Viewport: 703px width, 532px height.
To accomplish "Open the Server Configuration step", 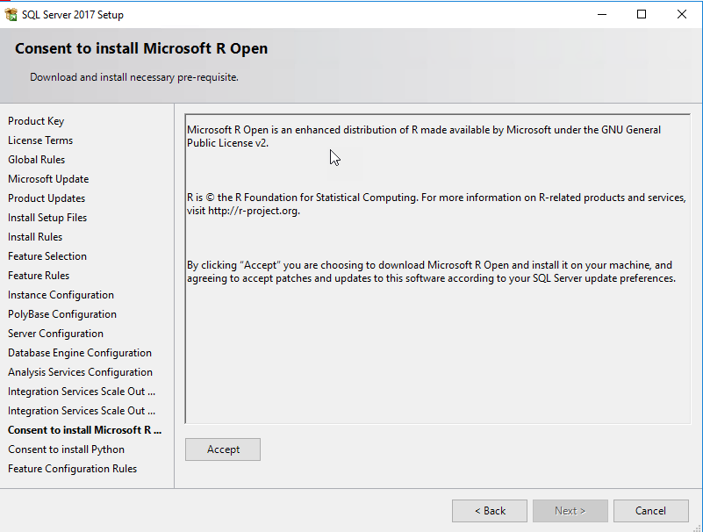I will point(55,334).
